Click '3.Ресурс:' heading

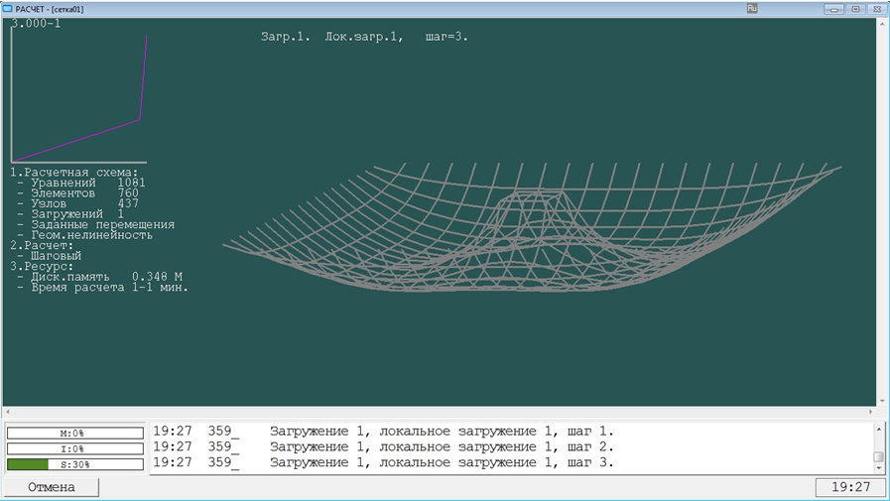[x=42, y=266]
